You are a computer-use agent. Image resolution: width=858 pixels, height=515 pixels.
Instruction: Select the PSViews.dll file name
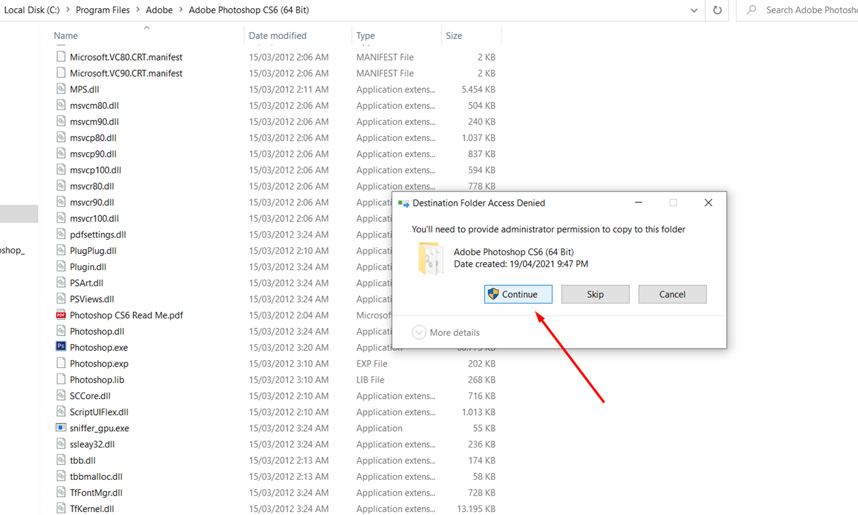pos(91,298)
